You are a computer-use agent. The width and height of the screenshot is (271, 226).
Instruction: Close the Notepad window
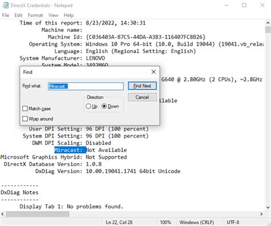point(262,5)
